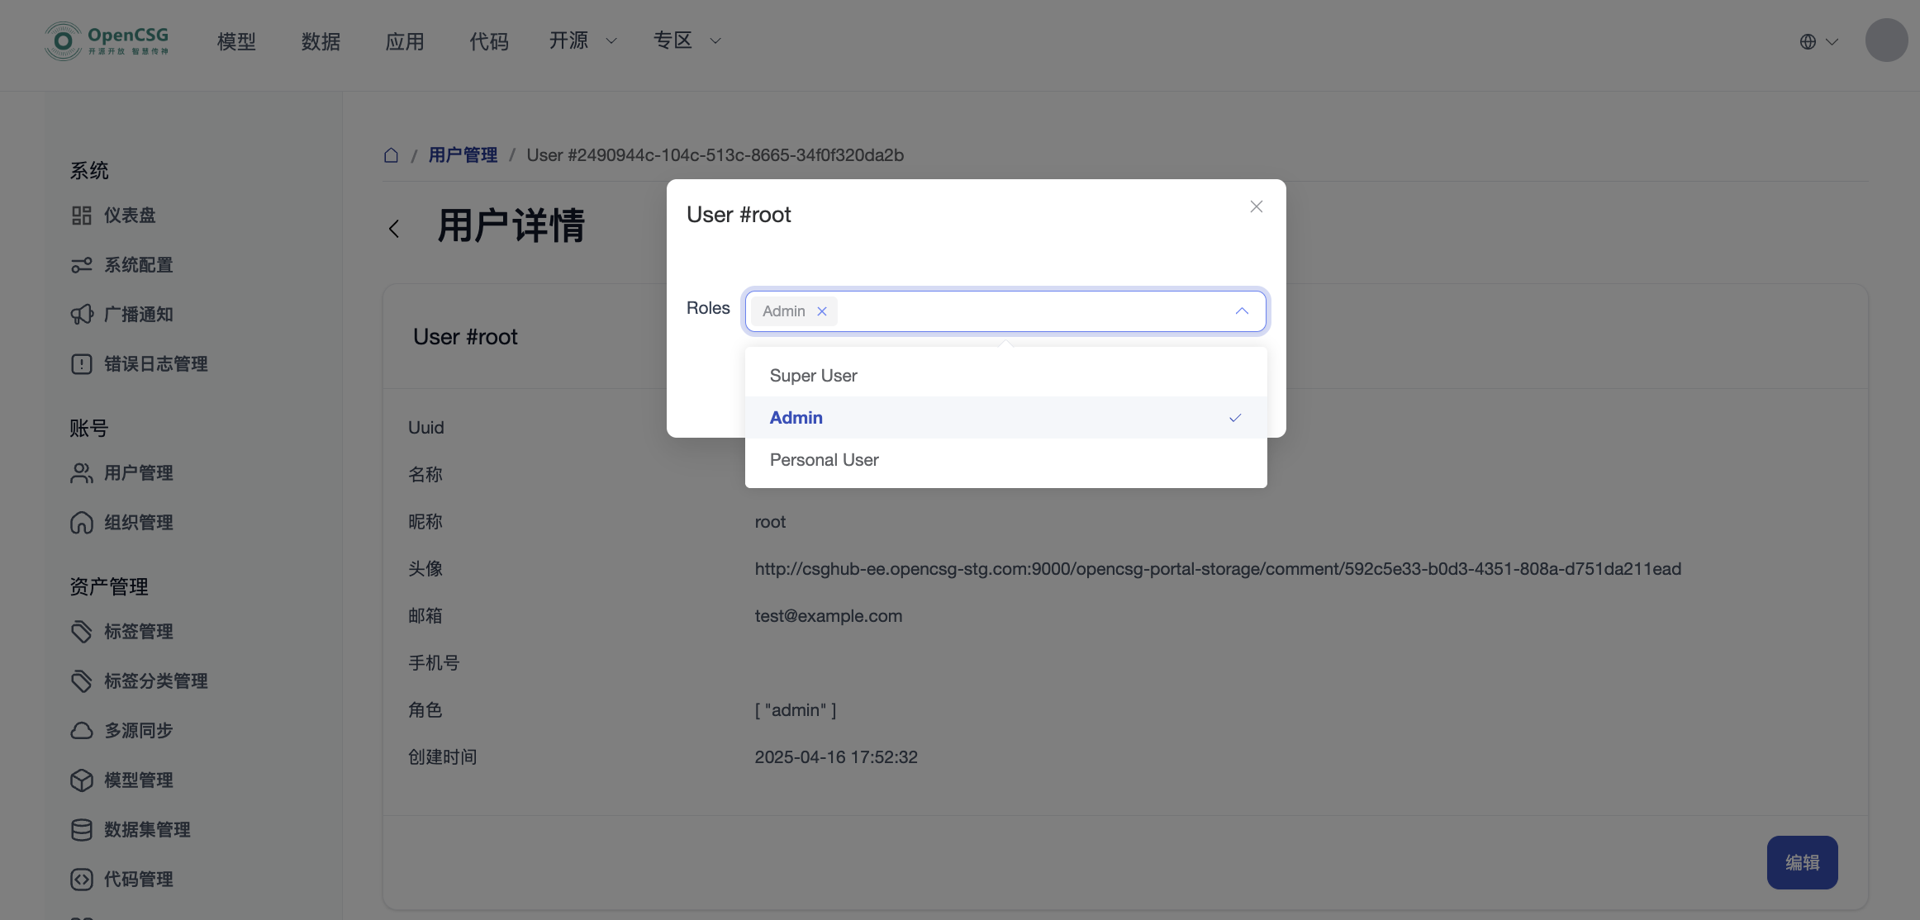This screenshot has height=920, width=1920.
Task: Select Super User role option
Action: point(814,376)
